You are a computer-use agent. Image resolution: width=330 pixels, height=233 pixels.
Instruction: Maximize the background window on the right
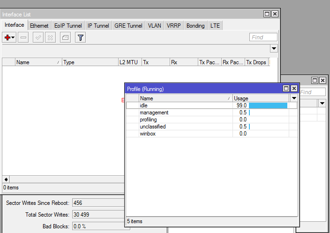(x=315, y=81)
